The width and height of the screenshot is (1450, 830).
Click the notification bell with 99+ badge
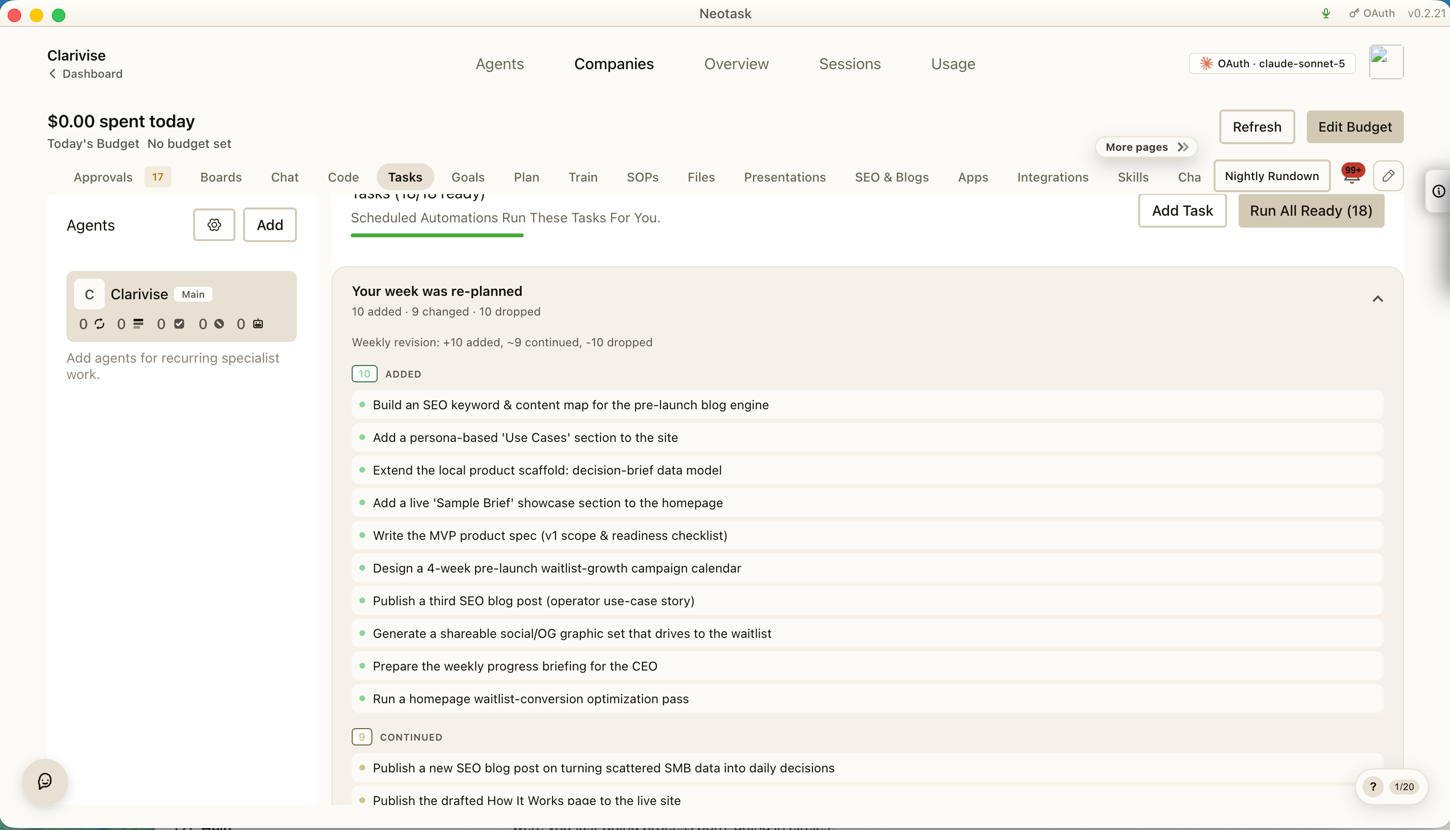pos(1352,174)
